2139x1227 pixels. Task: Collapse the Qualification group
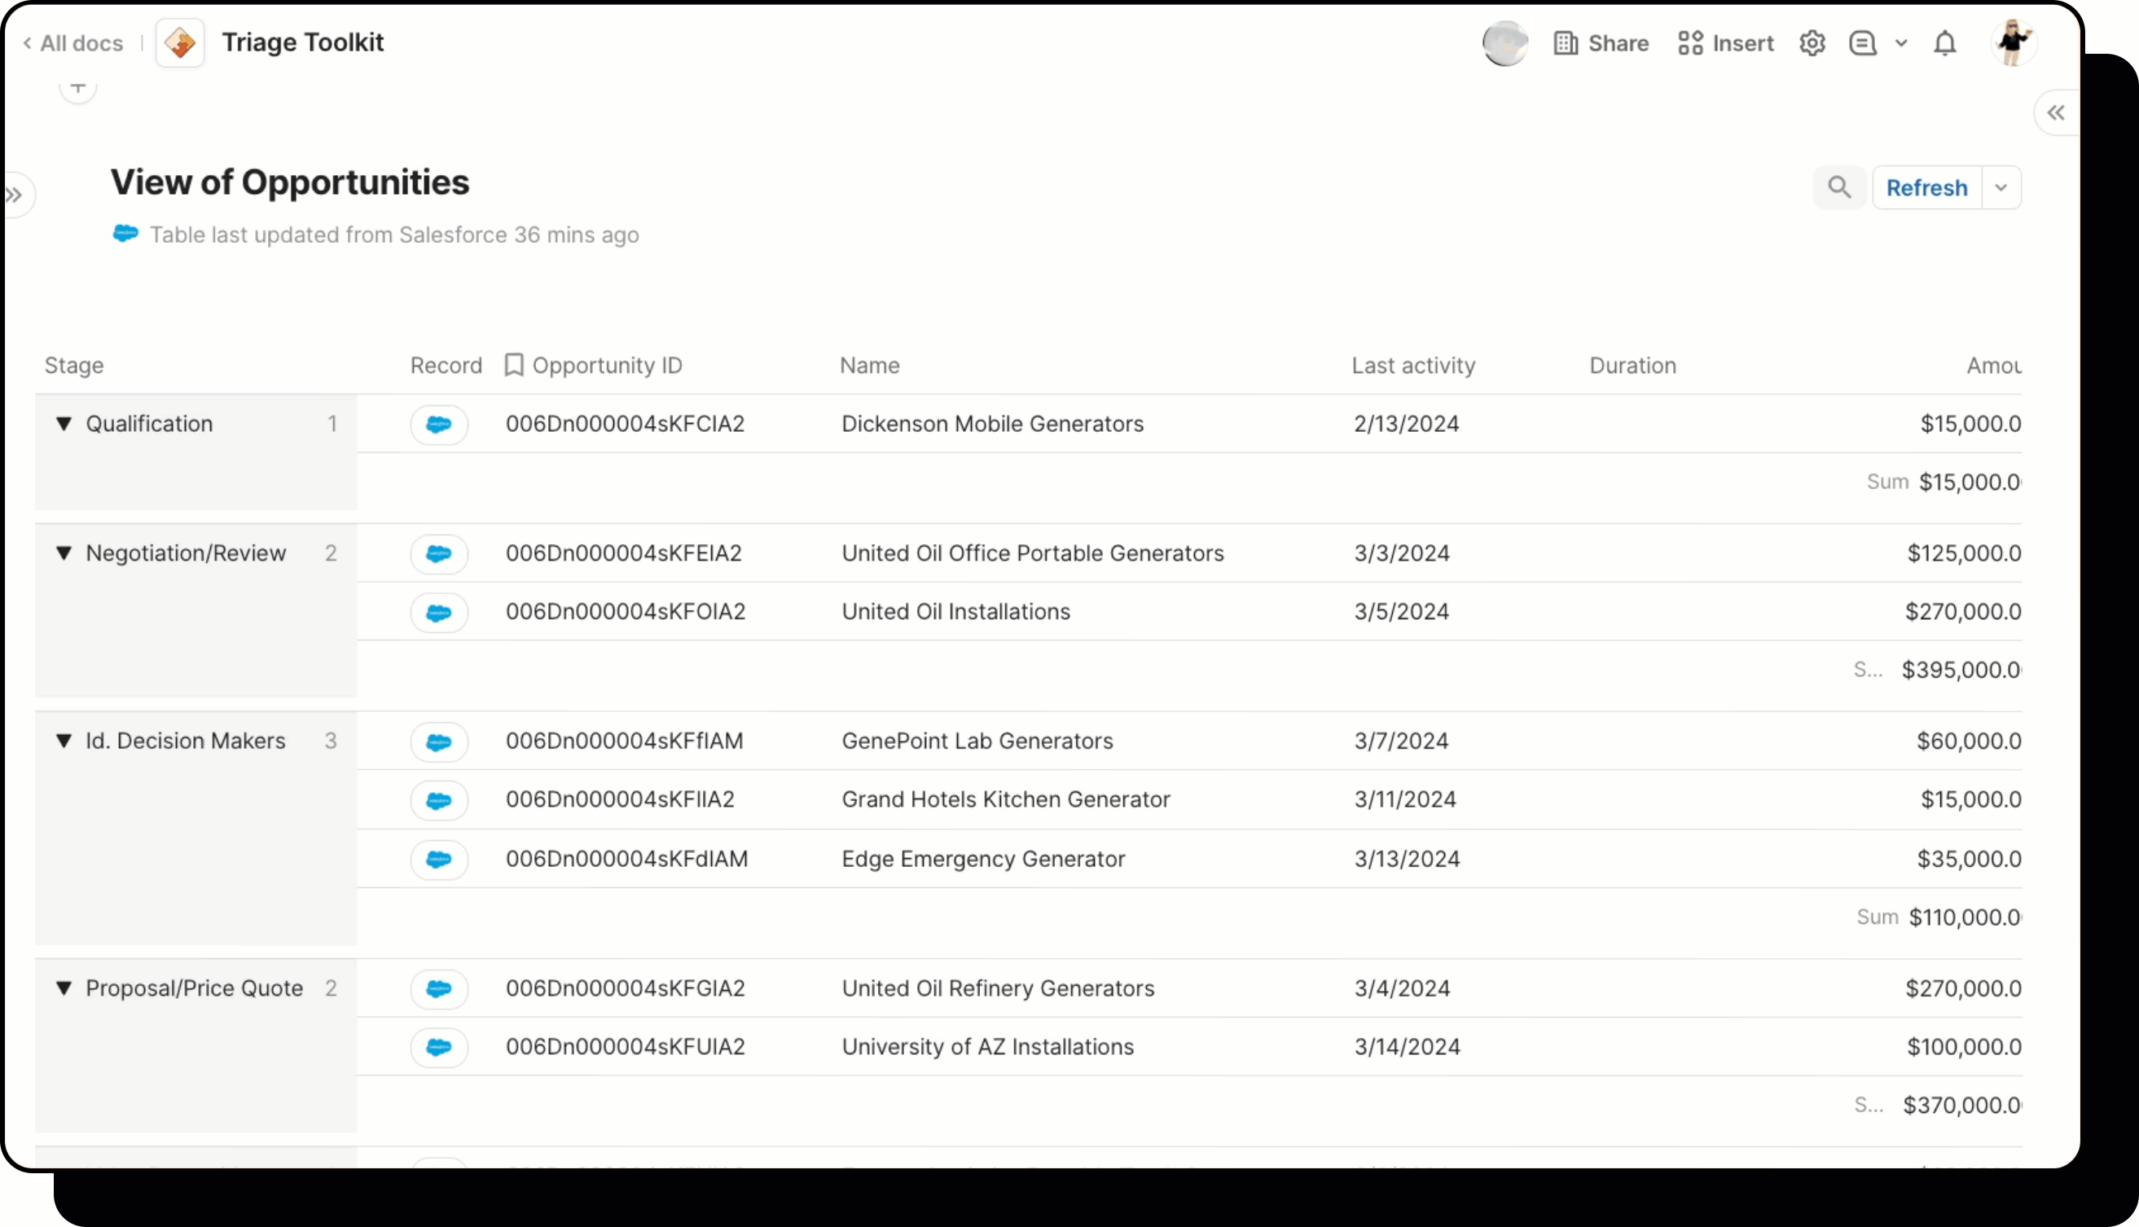tap(64, 423)
